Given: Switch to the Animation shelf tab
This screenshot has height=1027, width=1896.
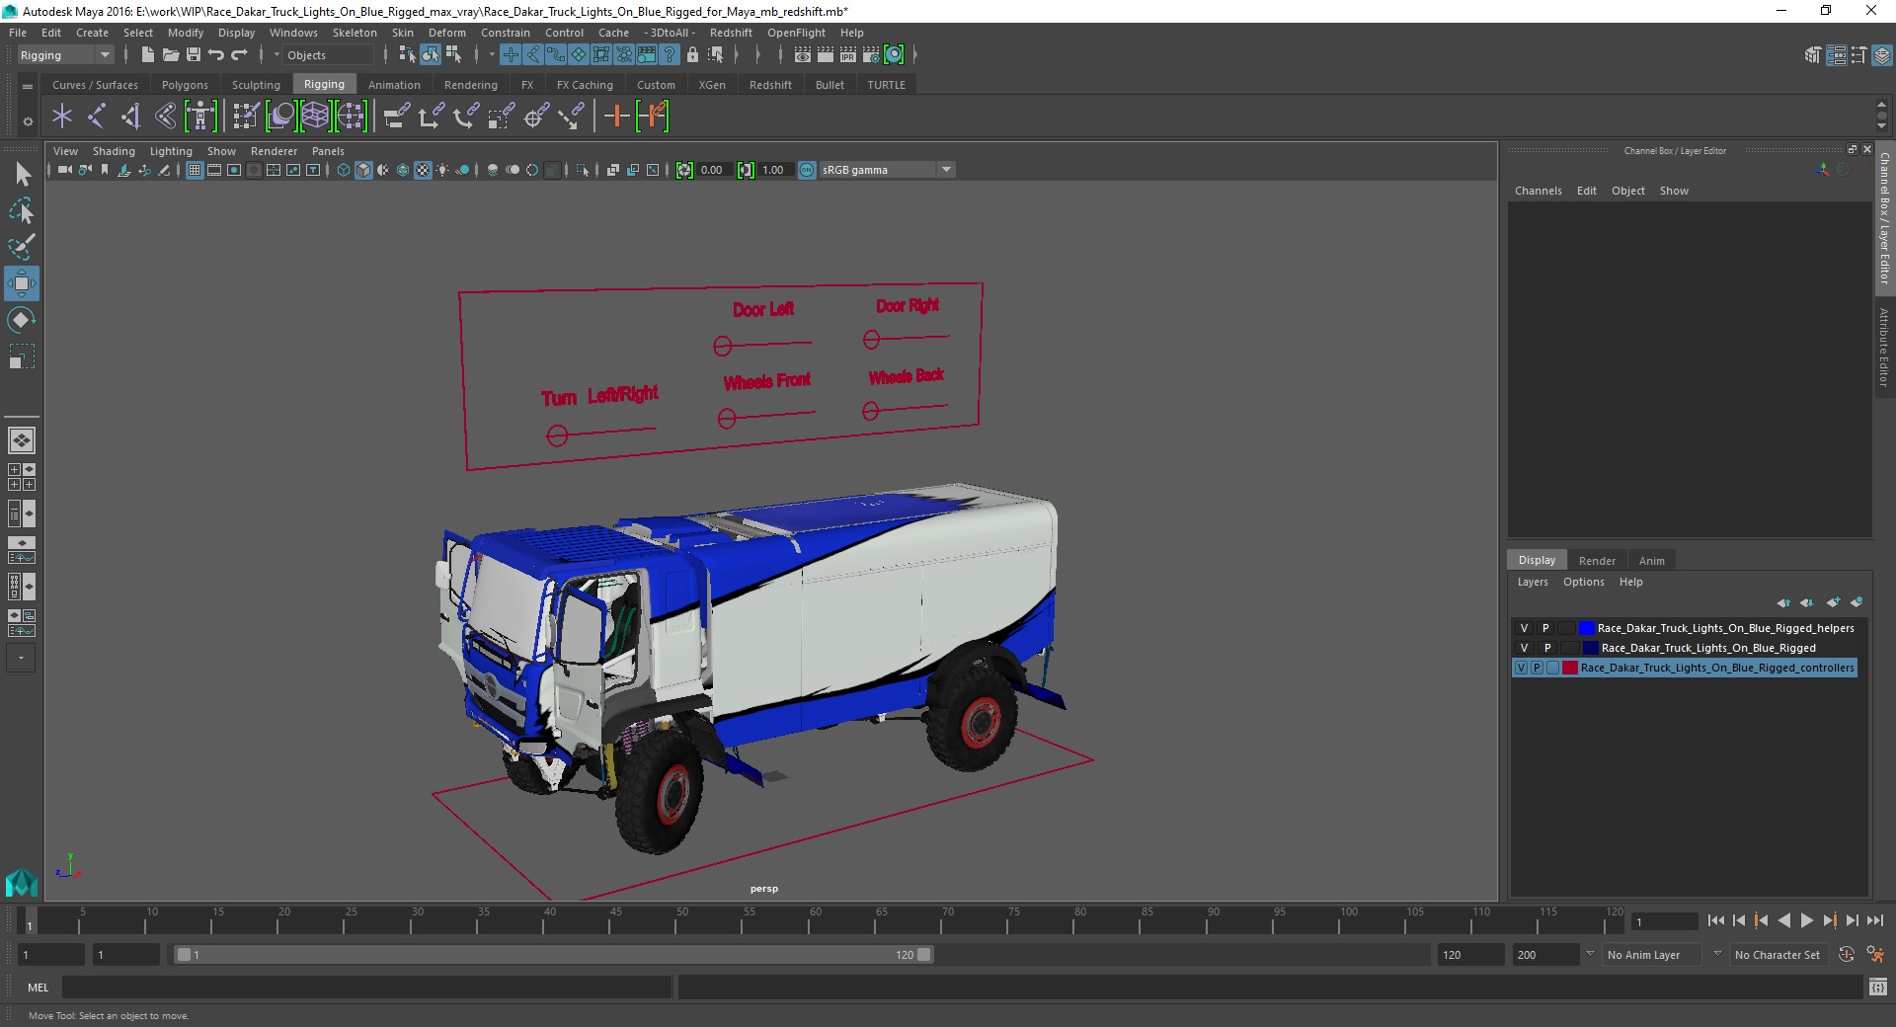Looking at the screenshot, I should click(394, 85).
